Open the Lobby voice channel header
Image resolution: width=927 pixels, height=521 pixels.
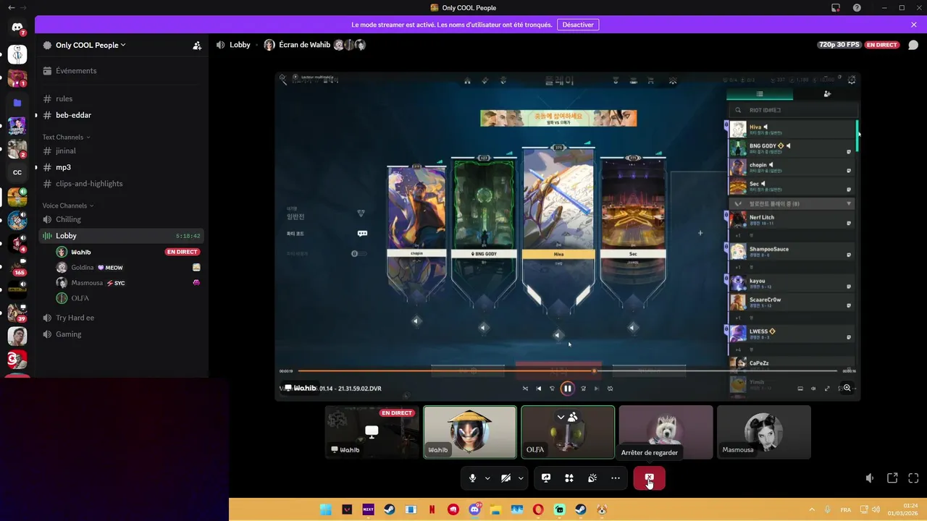click(x=233, y=45)
